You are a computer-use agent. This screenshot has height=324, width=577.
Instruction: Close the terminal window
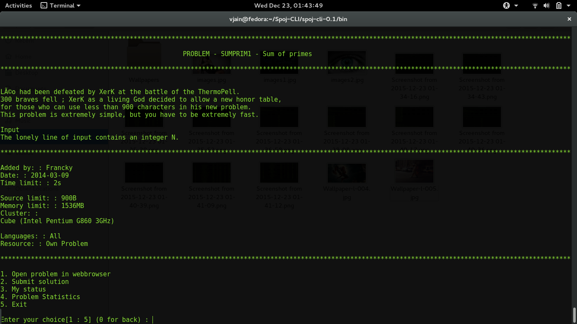[569, 19]
